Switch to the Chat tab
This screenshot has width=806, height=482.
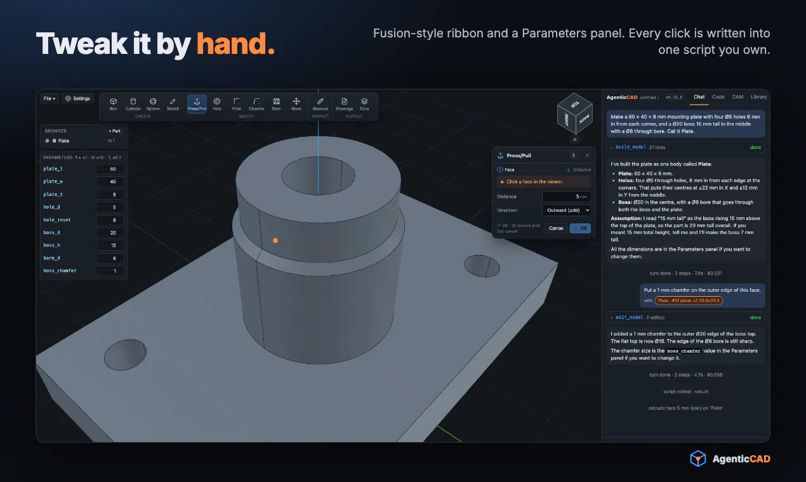[699, 97]
